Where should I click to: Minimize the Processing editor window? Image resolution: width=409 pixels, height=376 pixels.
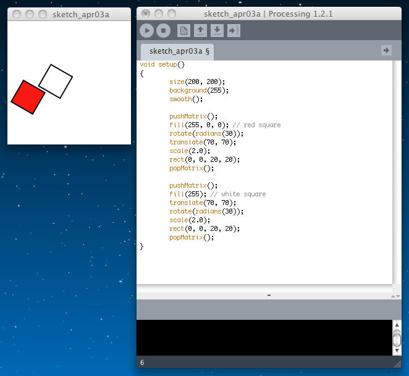click(159, 14)
